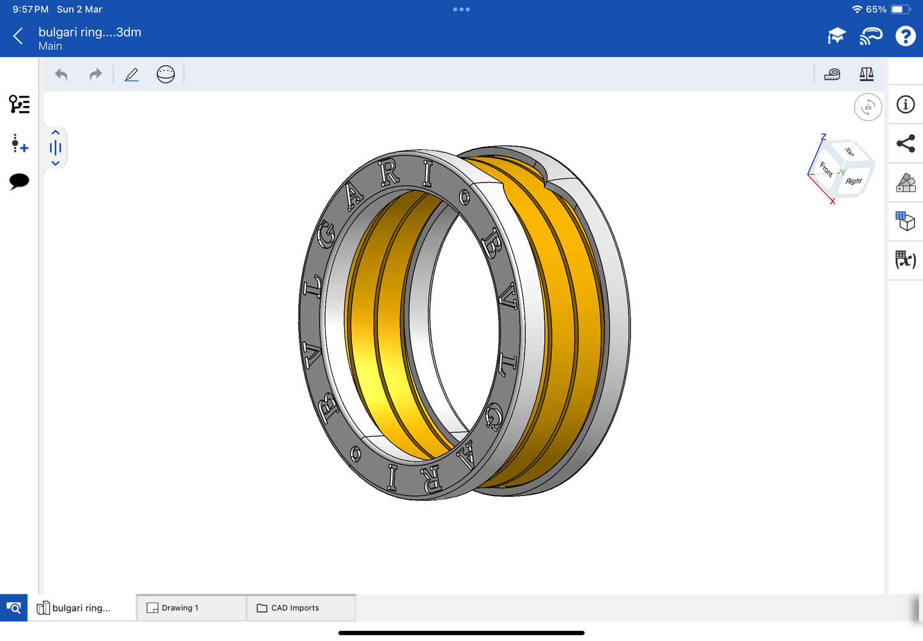
Task: Open the three-dot multitasking menu
Action: tap(461, 10)
